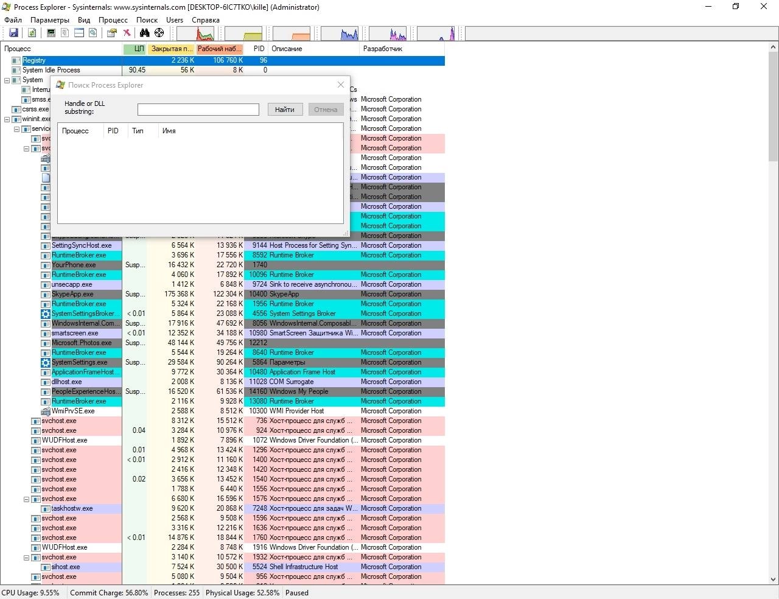Close the Поиск Process Explorer dialog
Viewport: 779px width, 599px height.
click(341, 85)
